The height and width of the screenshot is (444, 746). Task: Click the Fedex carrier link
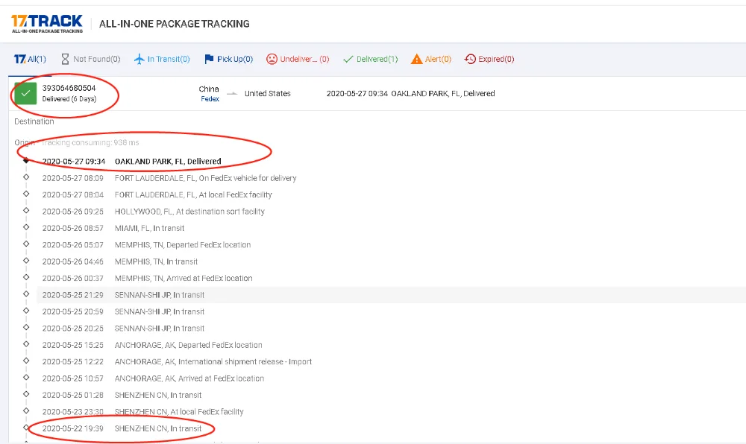point(210,99)
